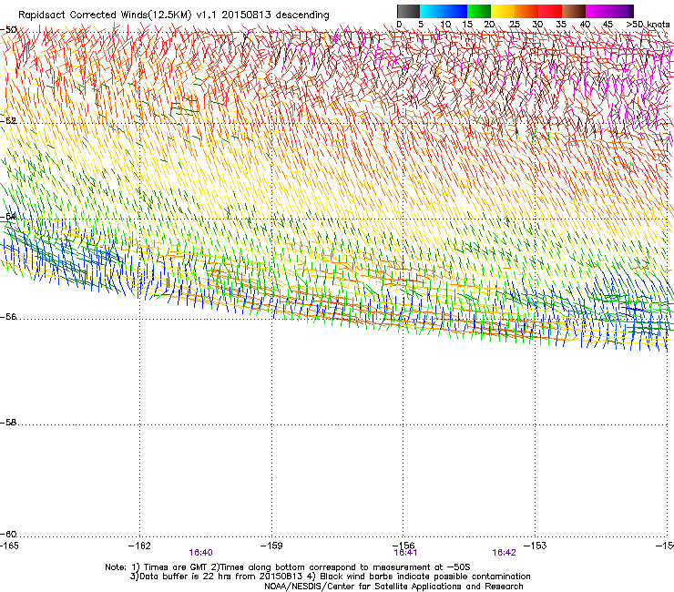Click the 'Data buffer is 22 hrs' note line

(330, 577)
